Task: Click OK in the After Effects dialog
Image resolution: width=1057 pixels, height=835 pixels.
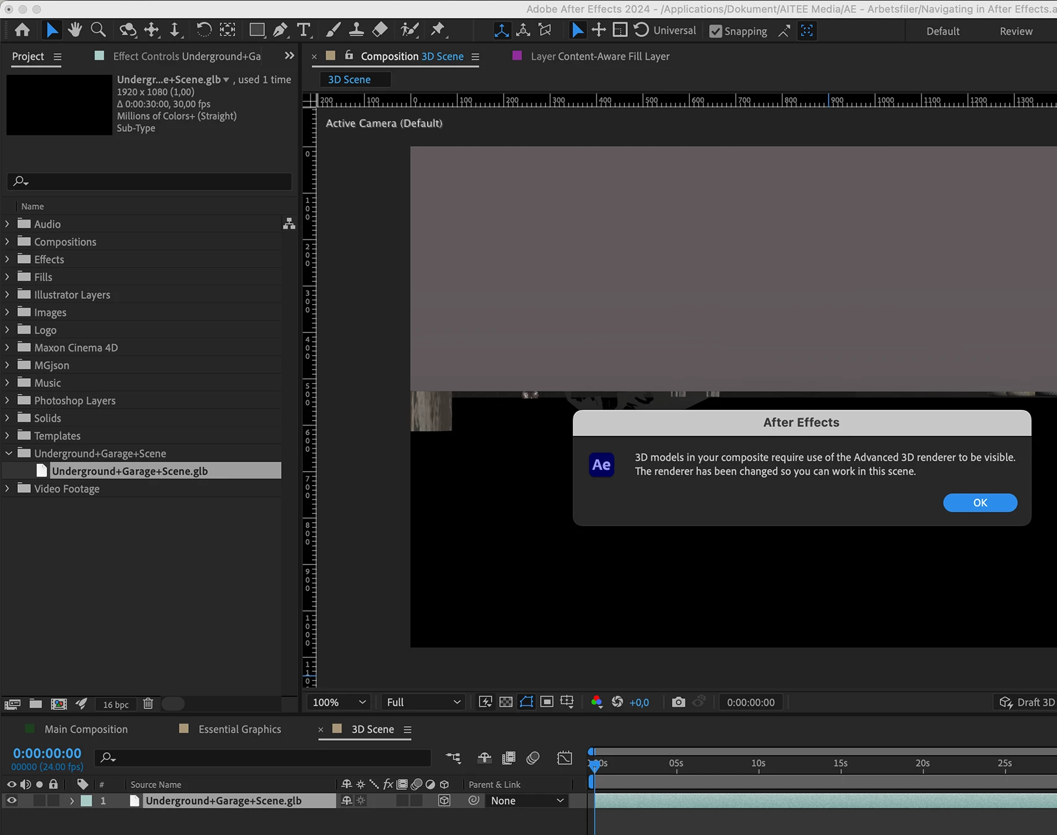Action: pos(980,503)
